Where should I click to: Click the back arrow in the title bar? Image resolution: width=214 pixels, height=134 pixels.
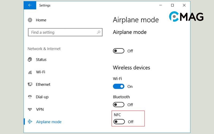tap(30, 5)
